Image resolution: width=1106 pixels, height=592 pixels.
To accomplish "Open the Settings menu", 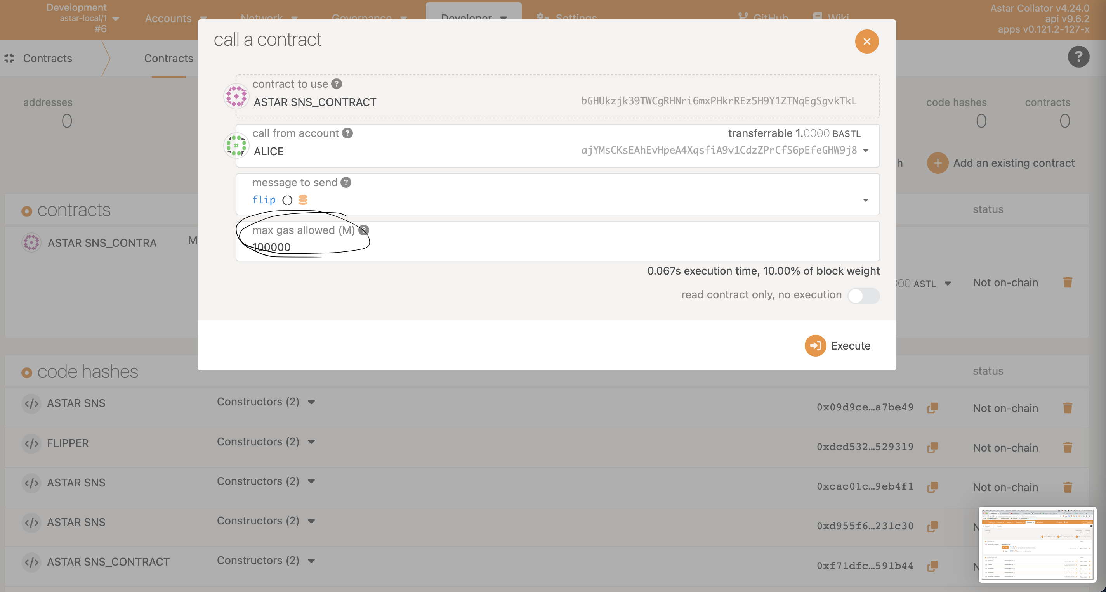I will [x=567, y=17].
